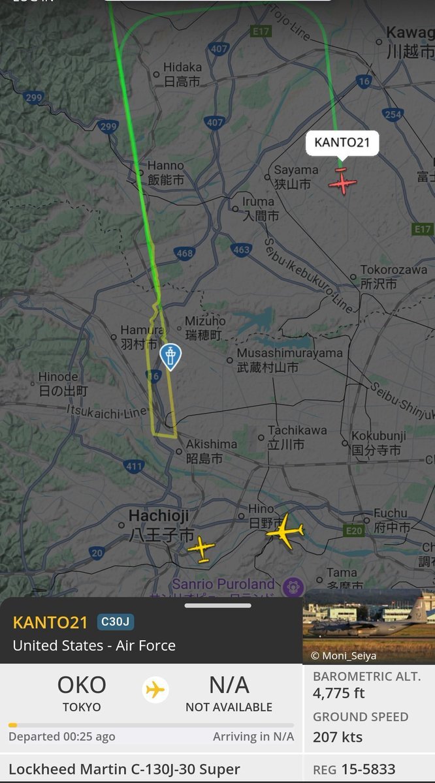Click the flight progress bar

[151, 725]
